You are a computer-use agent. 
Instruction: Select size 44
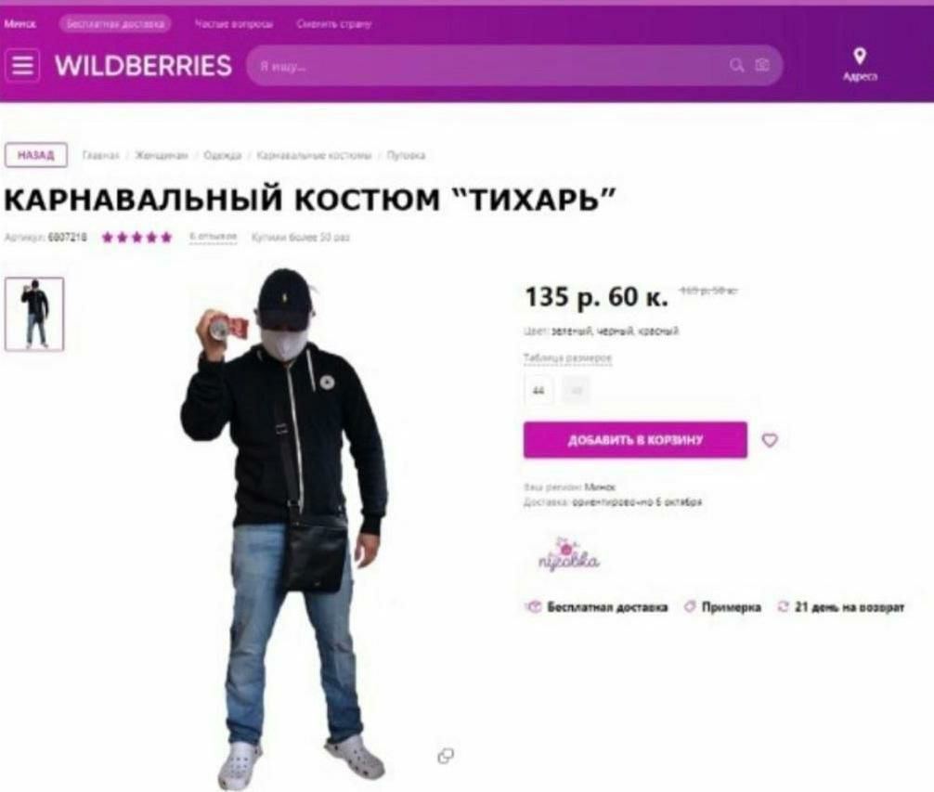coord(538,391)
